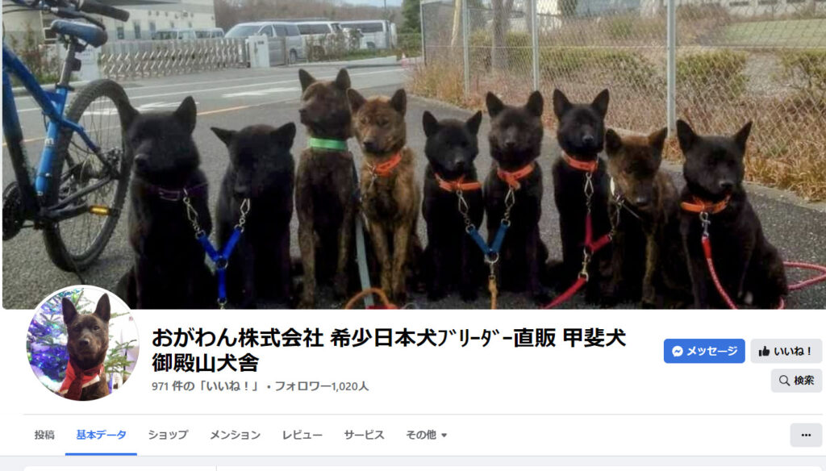The image size is (826, 471).
Task: Click the thumbs-up icon on いいね！ button
Action: click(x=764, y=352)
